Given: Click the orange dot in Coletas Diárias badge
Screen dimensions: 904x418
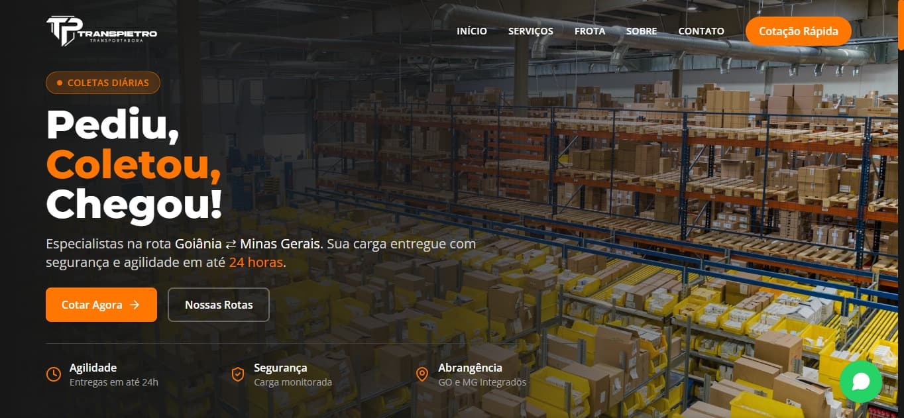Looking at the screenshot, I should click(60, 83).
